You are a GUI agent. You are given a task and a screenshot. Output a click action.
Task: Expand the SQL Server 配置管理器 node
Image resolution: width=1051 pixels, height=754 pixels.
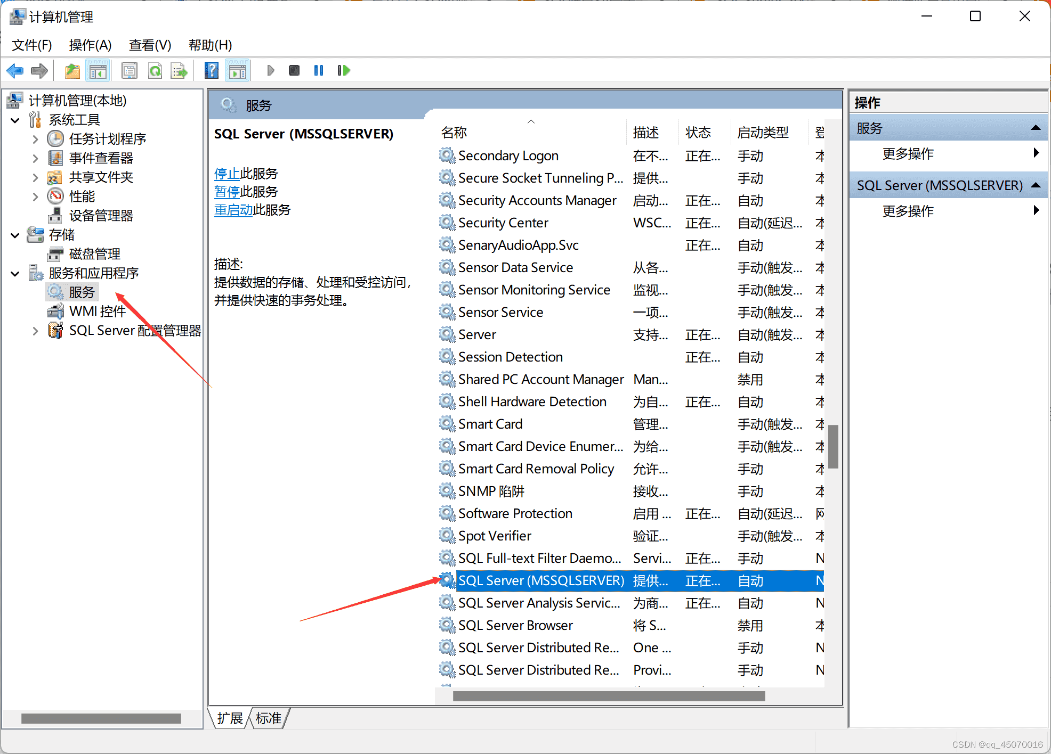(35, 331)
